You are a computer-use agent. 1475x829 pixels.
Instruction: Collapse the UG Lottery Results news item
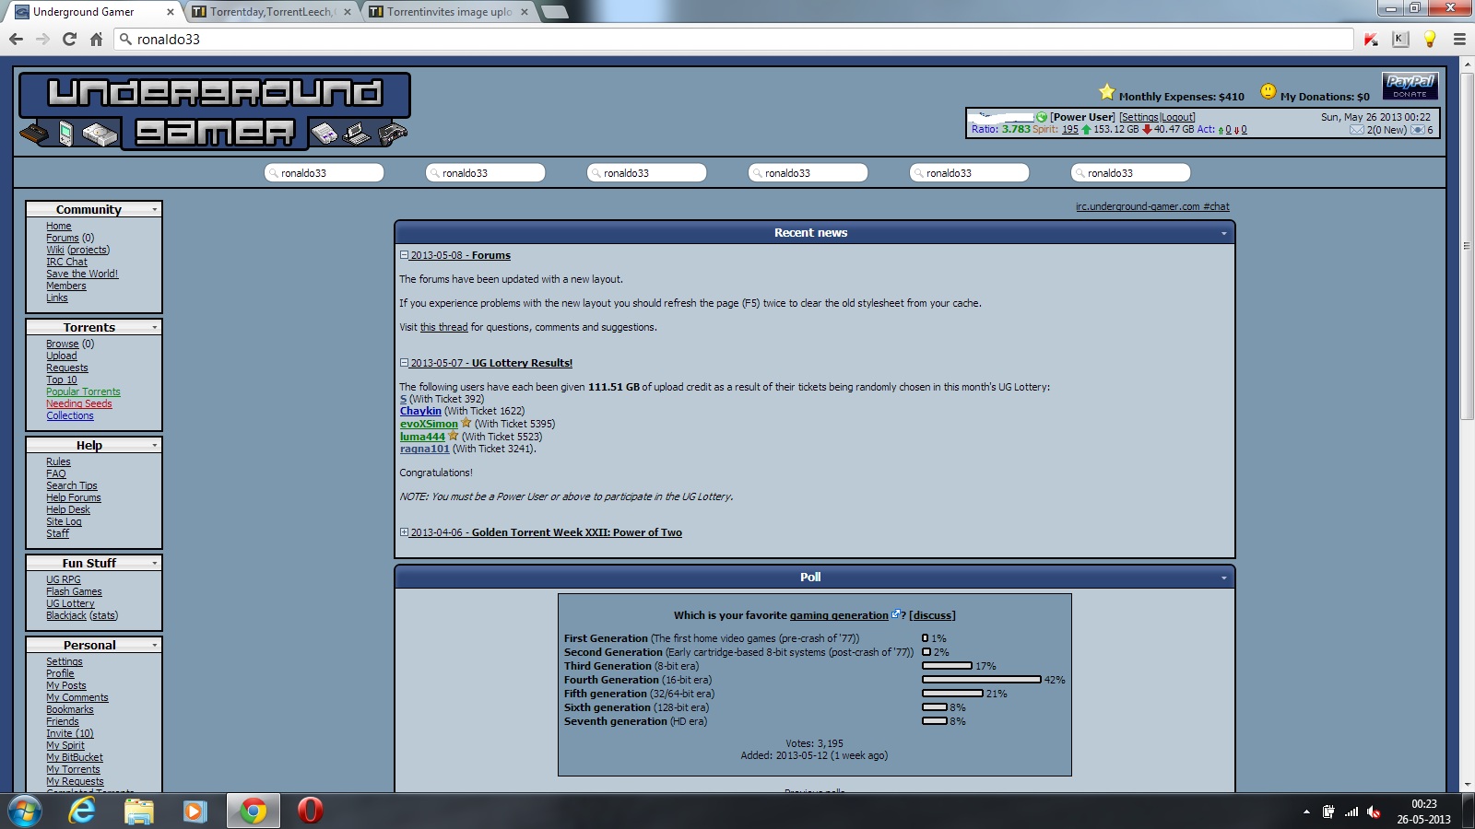tap(404, 363)
